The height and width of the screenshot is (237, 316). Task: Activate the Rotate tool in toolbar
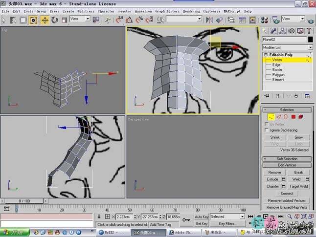(x=54, y=20)
